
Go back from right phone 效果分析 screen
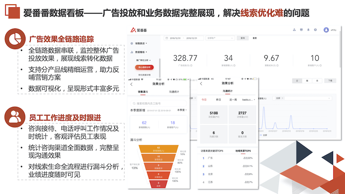(201, 84)
